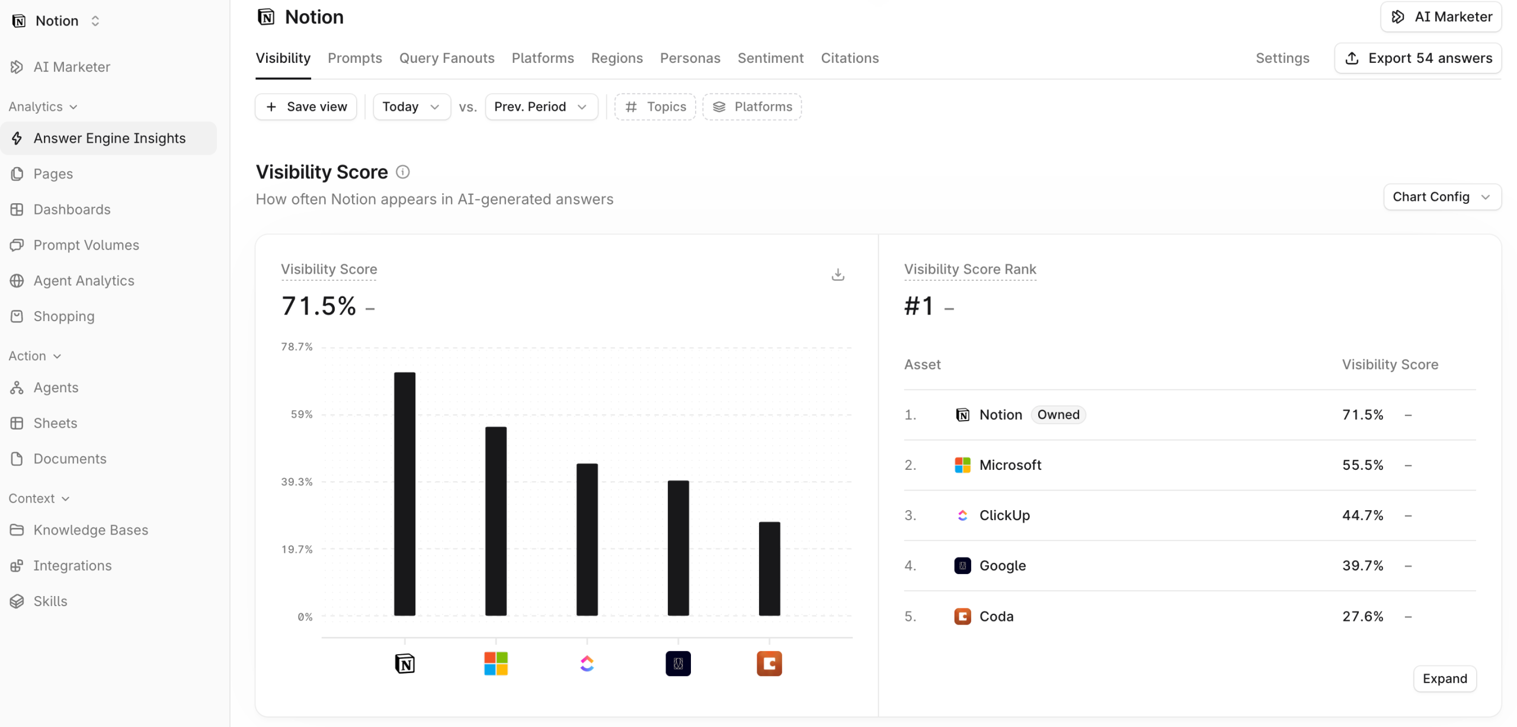1517x727 pixels.
Task: Open the Prev. Period comparison dropdown
Action: coord(541,107)
